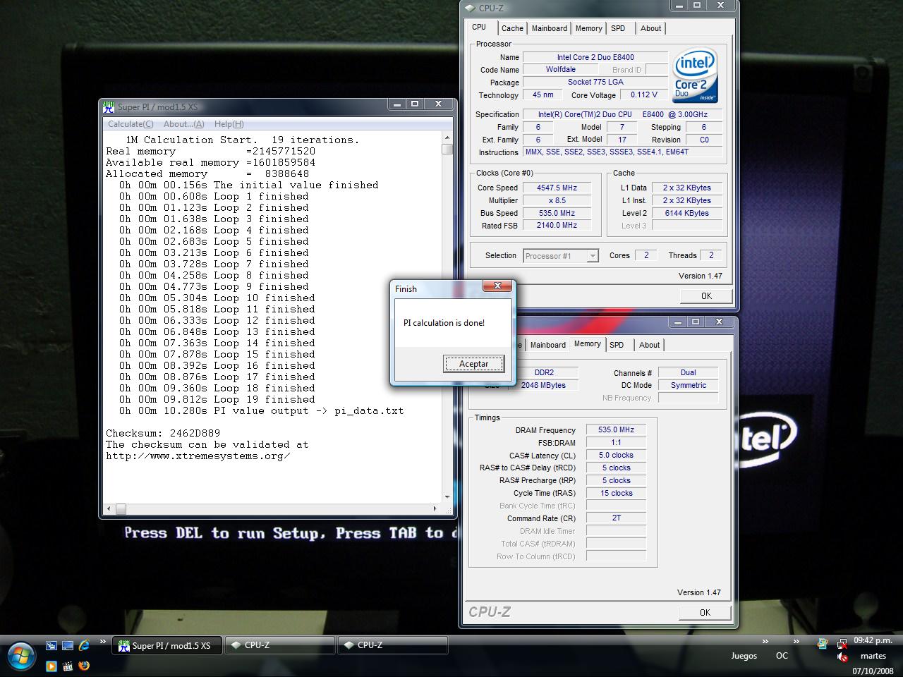Select Memory tab in bottom CPU-Z window
903x677 pixels.
(588, 343)
